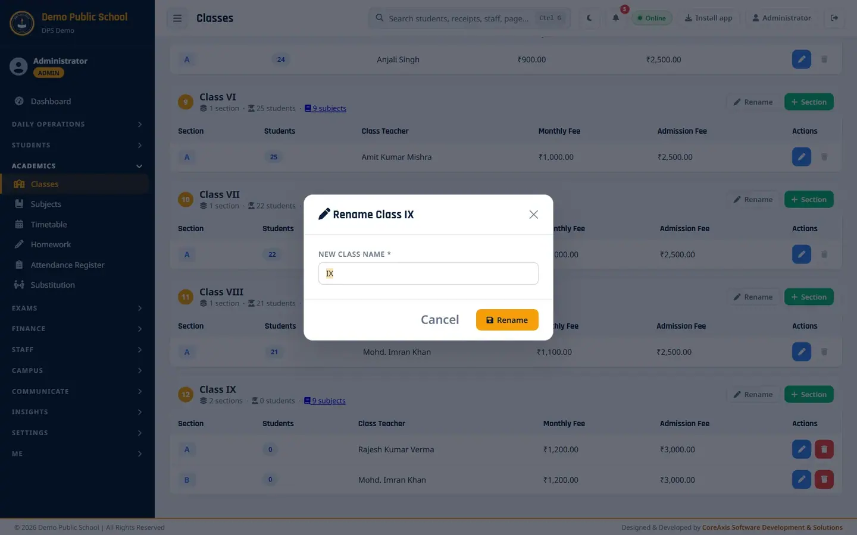Click the Install app button

(708, 18)
